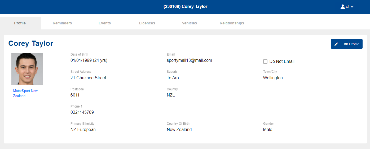
Task: Click the phone number 0221145789
Action: click(82, 112)
